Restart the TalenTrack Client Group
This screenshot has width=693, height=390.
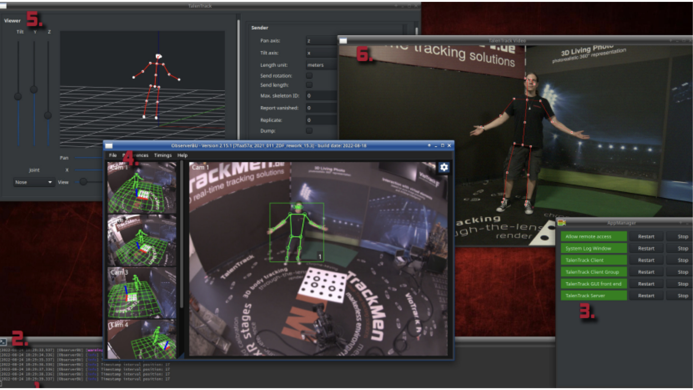click(x=646, y=272)
